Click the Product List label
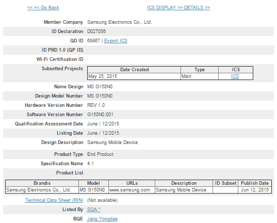Image resolution: width=277 pixels, height=223 pixels. [x=70, y=173]
